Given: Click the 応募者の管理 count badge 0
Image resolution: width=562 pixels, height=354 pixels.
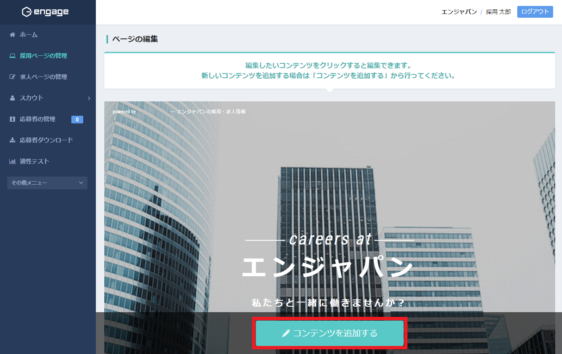Looking at the screenshot, I should click(x=77, y=120).
